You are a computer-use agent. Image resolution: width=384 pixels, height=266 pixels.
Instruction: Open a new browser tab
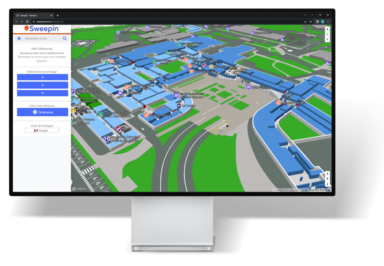coord(57,15)
